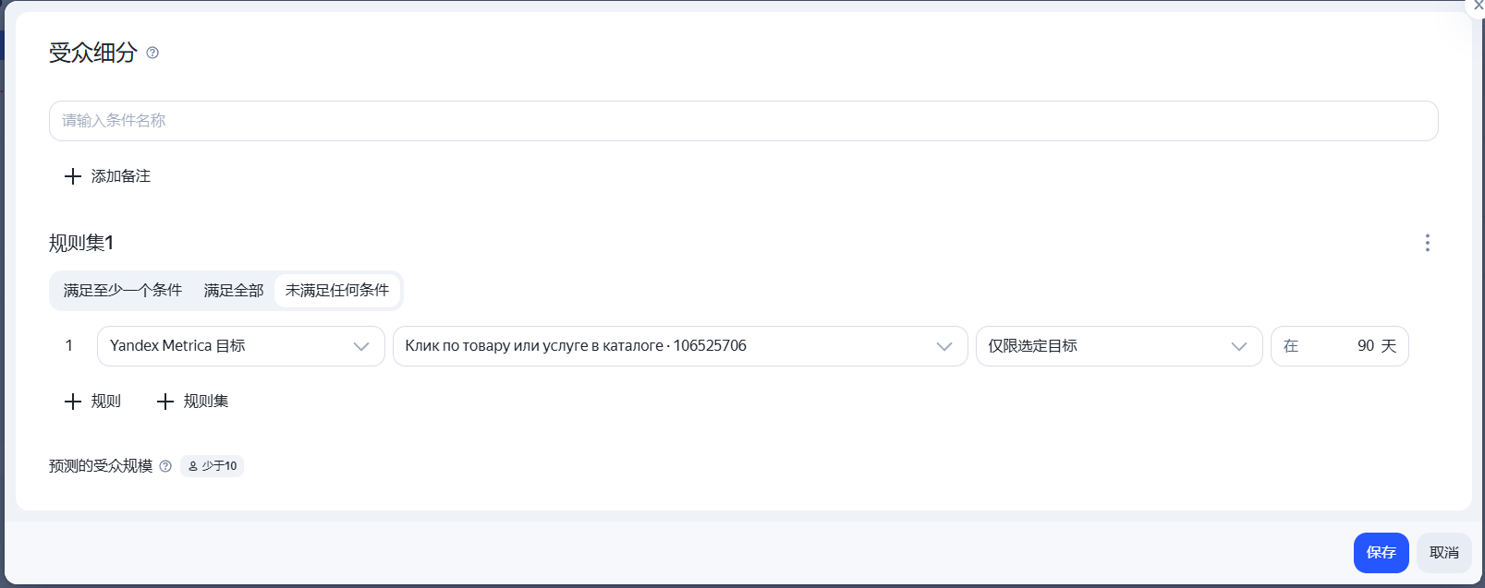Click the 取消 button

1443,553
